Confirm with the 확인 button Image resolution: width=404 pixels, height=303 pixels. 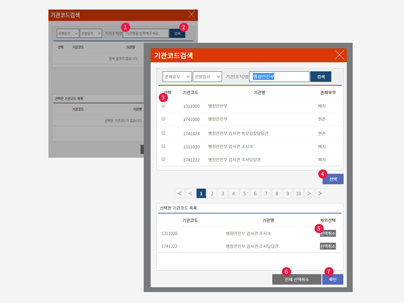333,280
